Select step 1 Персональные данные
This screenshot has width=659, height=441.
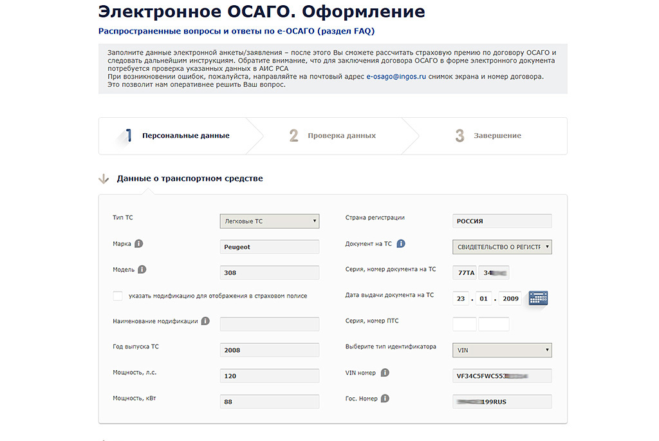tap(185, 136)
